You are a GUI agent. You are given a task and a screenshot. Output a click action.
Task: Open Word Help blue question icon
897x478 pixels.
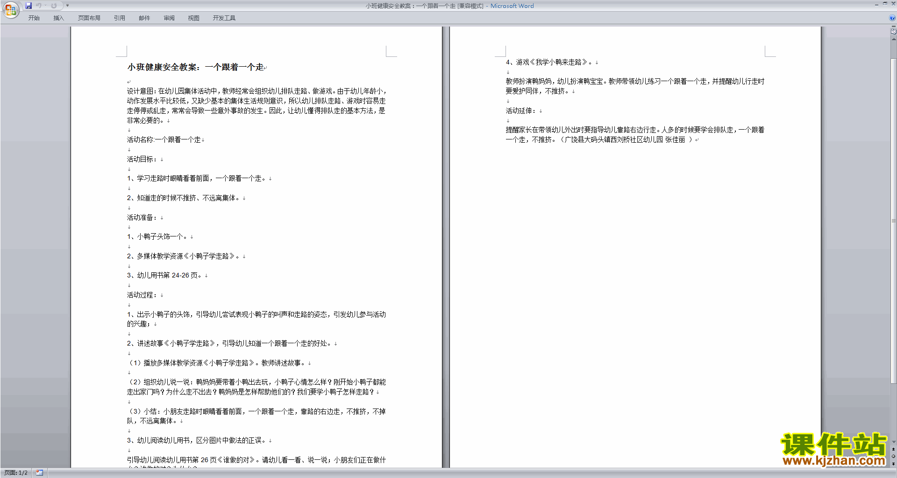(x=892, y=18)
